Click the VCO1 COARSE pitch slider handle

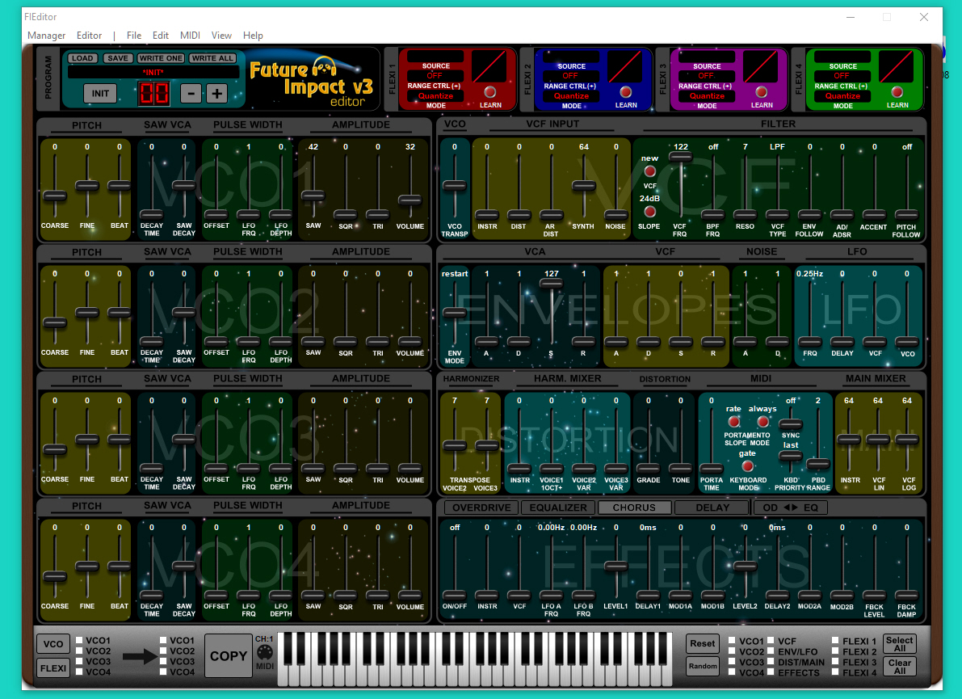coord(55,196)
